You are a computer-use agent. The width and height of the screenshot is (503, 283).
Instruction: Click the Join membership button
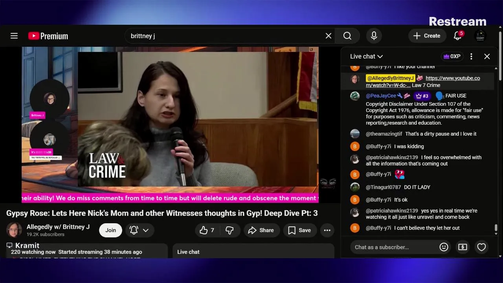click(x=110, y=230)
